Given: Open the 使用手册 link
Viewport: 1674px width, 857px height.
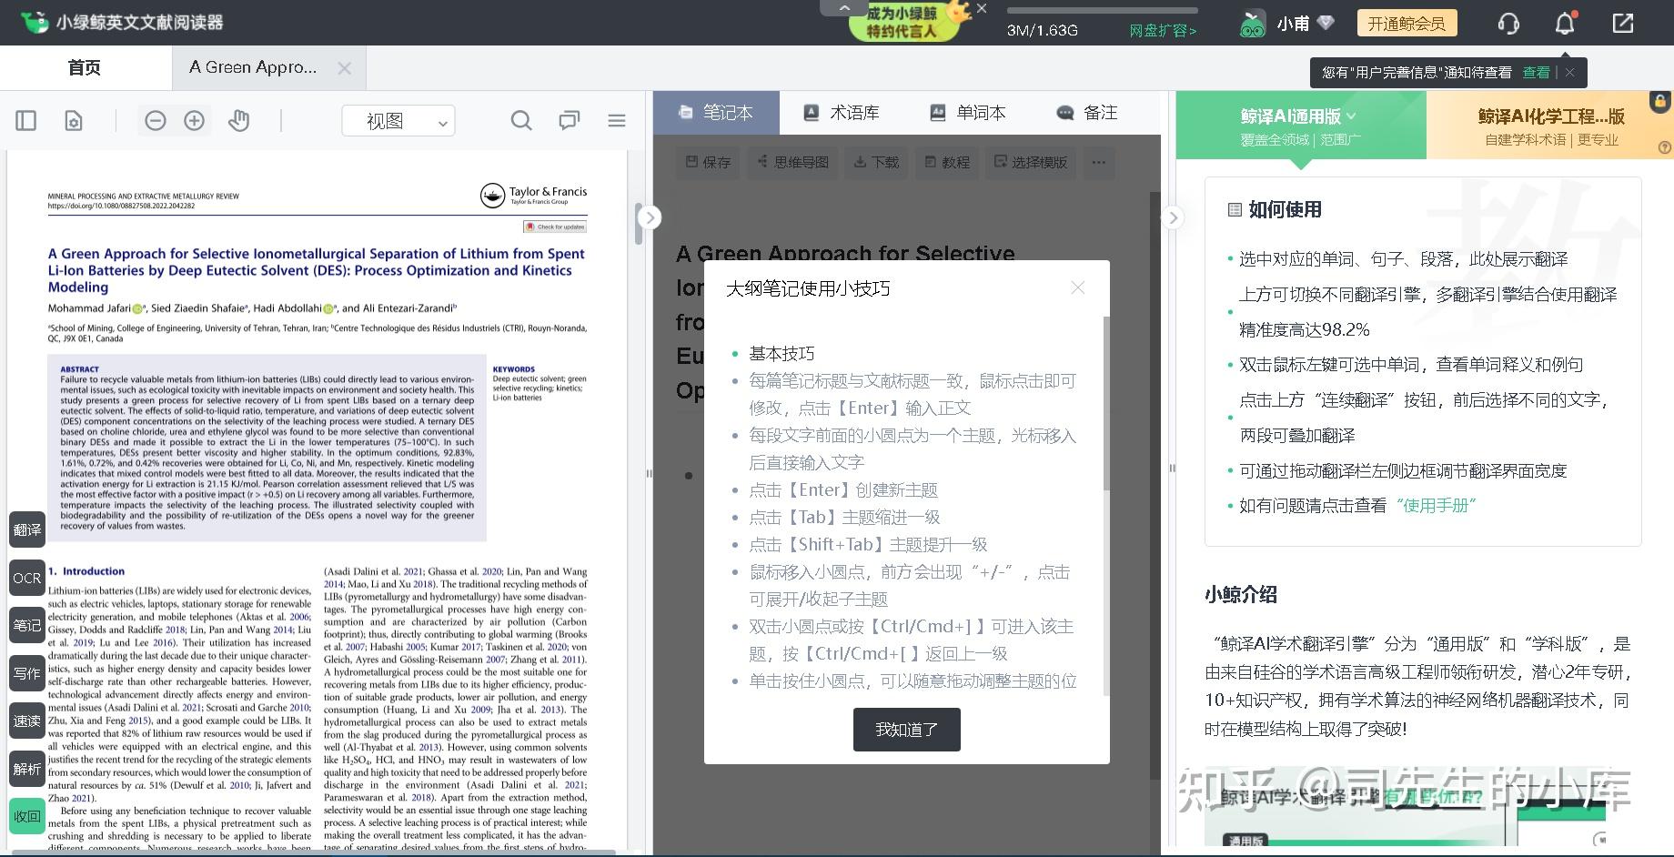Looking at the screenshot, I should pos(1436,505).
